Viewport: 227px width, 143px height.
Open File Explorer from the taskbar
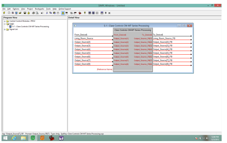(23, 138)
